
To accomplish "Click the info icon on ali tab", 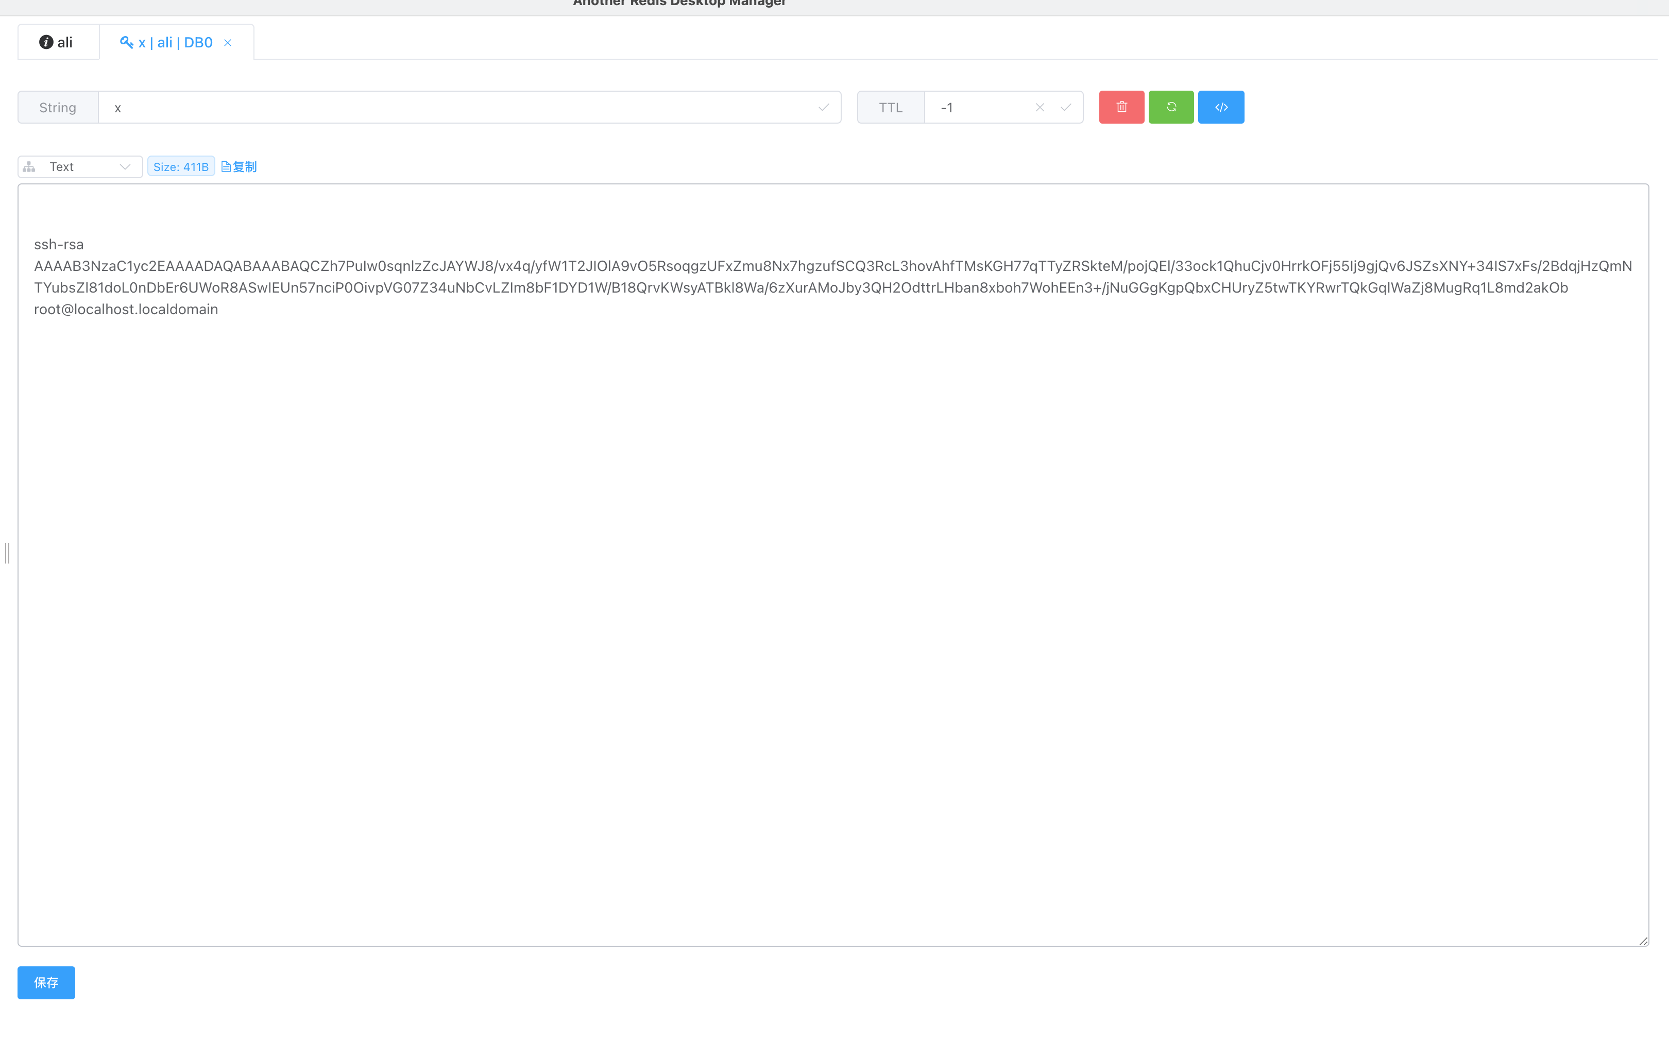I will click(46, 42).
